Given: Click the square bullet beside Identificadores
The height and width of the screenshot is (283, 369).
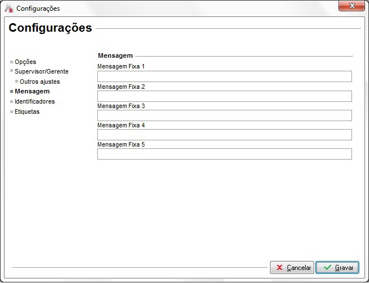Looking at the screenshot, I should click(x=11, y=101).
